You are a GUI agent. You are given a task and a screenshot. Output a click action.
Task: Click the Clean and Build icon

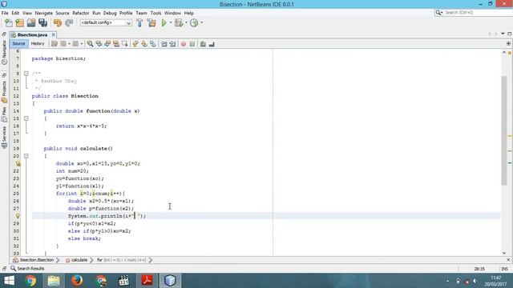151,22
